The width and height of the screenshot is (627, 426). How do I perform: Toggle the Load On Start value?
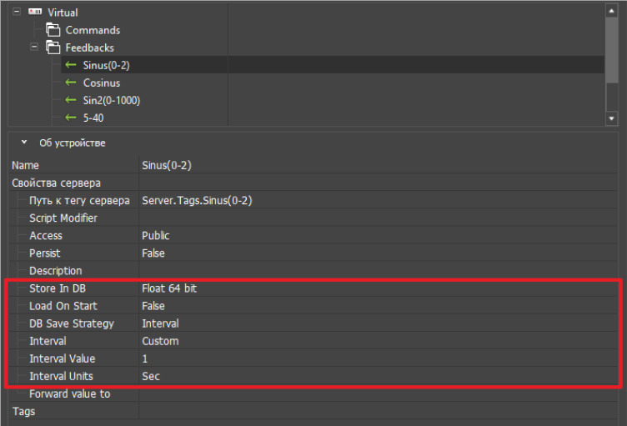[x=153, y=306]
